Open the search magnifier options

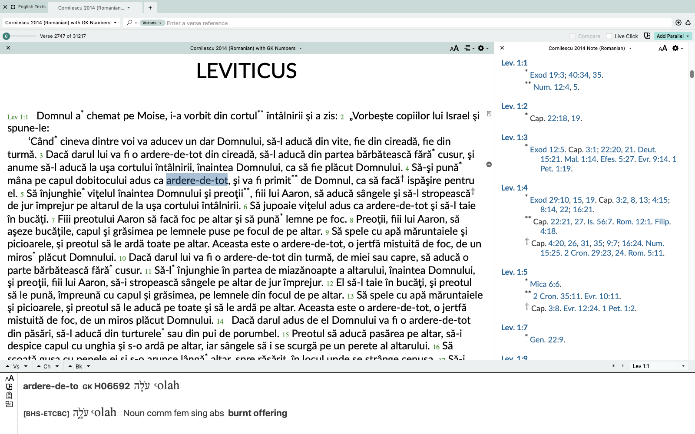(132, 23)
